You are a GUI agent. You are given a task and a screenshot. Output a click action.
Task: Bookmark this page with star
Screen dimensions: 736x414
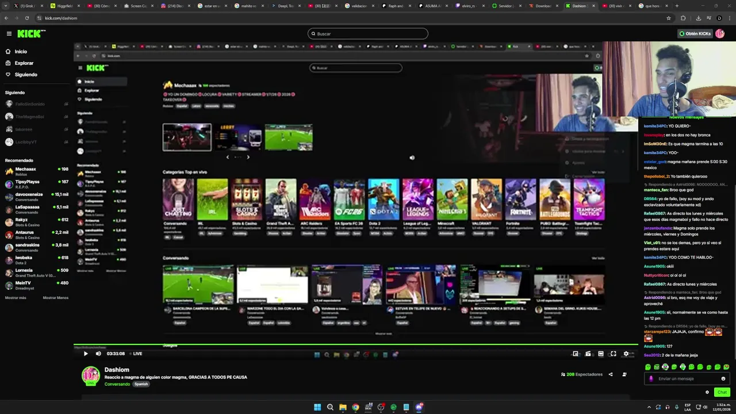point(669,18)
